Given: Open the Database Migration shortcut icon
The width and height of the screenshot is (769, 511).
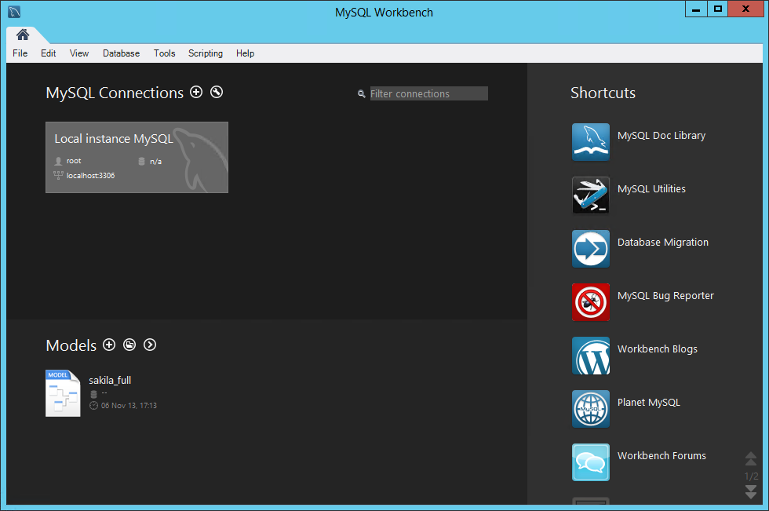Looking at the screenshot, I should (x=590, y=249).
